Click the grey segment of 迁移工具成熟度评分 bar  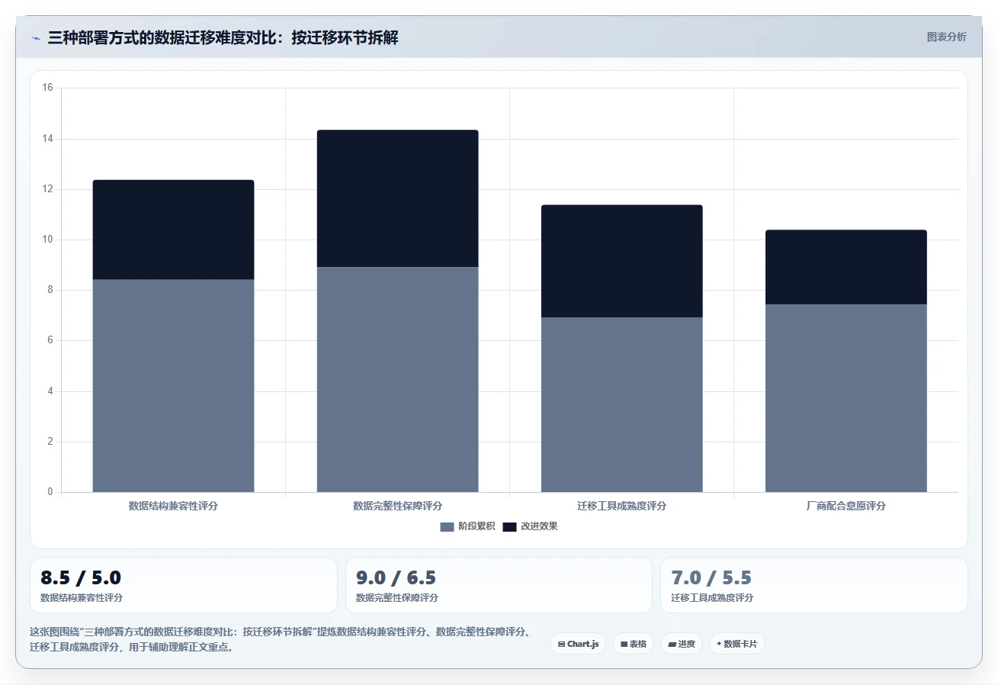pos(621,404)
